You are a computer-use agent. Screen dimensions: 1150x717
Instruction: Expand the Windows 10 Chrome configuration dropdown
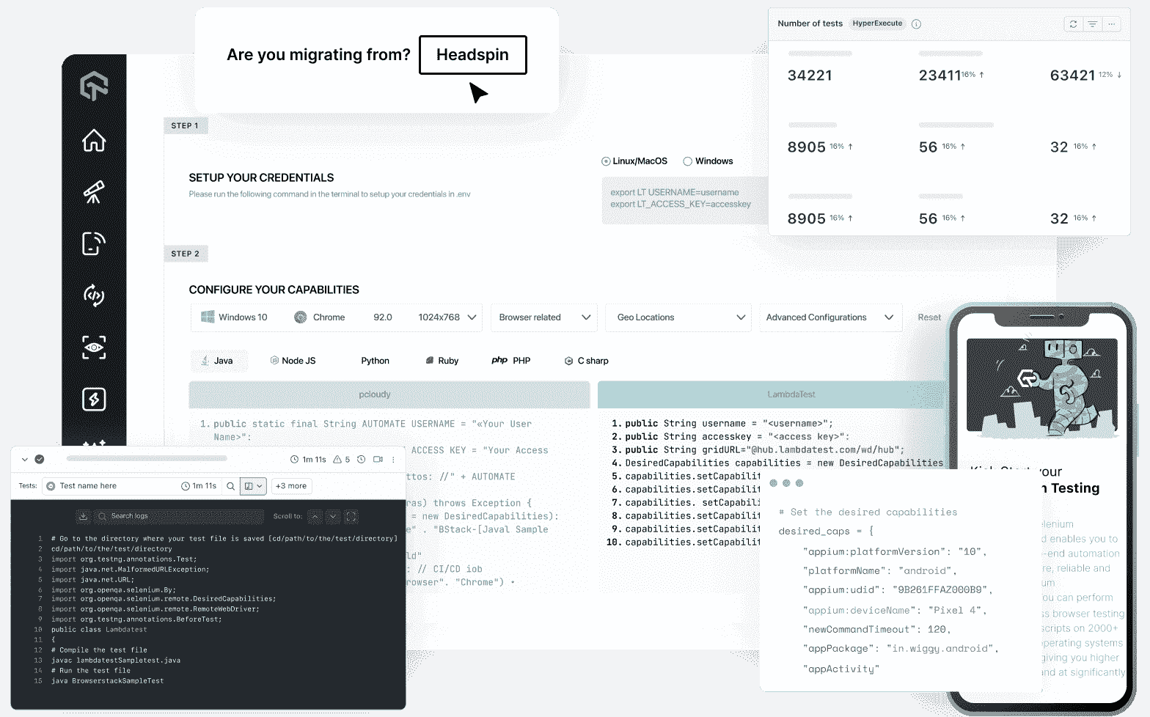[x=337, y=317]
